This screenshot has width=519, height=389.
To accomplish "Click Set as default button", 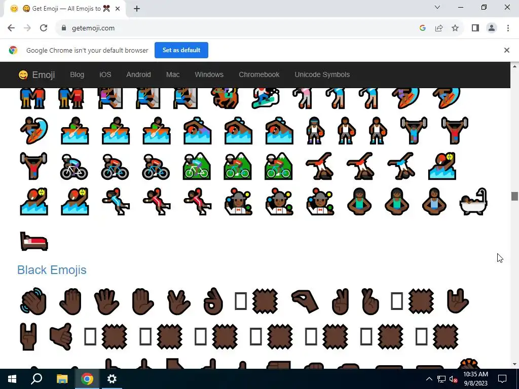I will pos(181,50).
